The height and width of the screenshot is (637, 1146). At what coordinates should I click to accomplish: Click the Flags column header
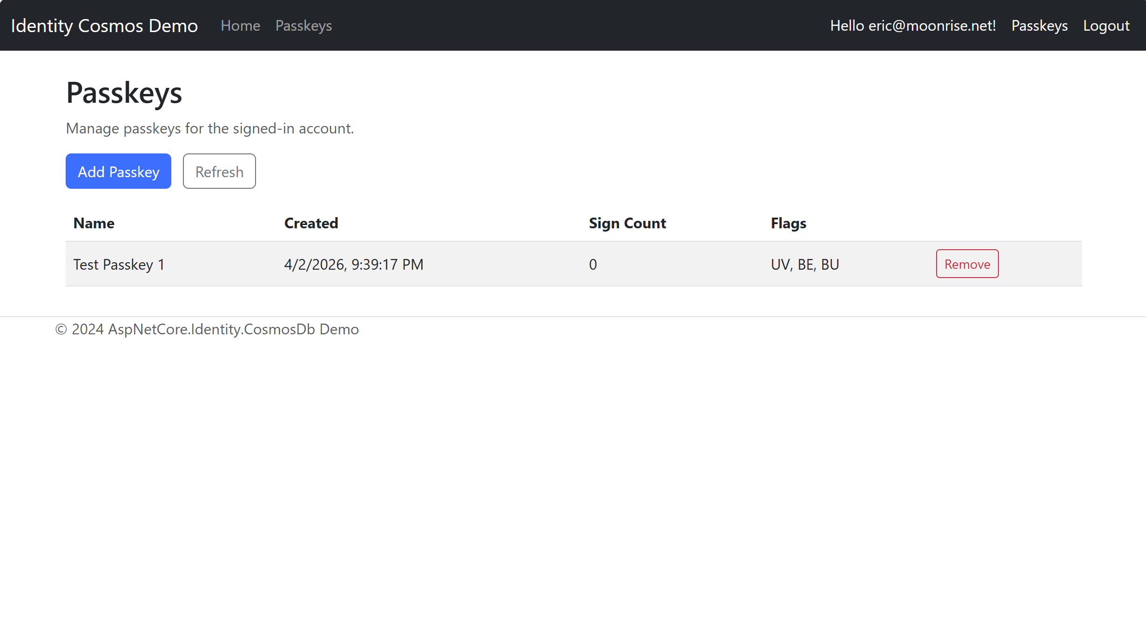788,223
